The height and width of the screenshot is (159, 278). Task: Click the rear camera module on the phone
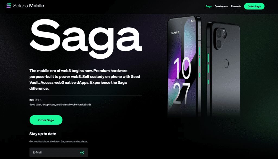point(221,38)
